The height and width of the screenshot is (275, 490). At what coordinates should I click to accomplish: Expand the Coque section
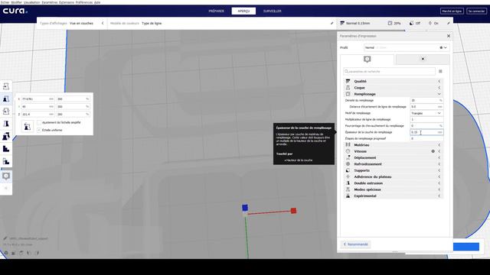pyautogui.click(x=393, y=88)
